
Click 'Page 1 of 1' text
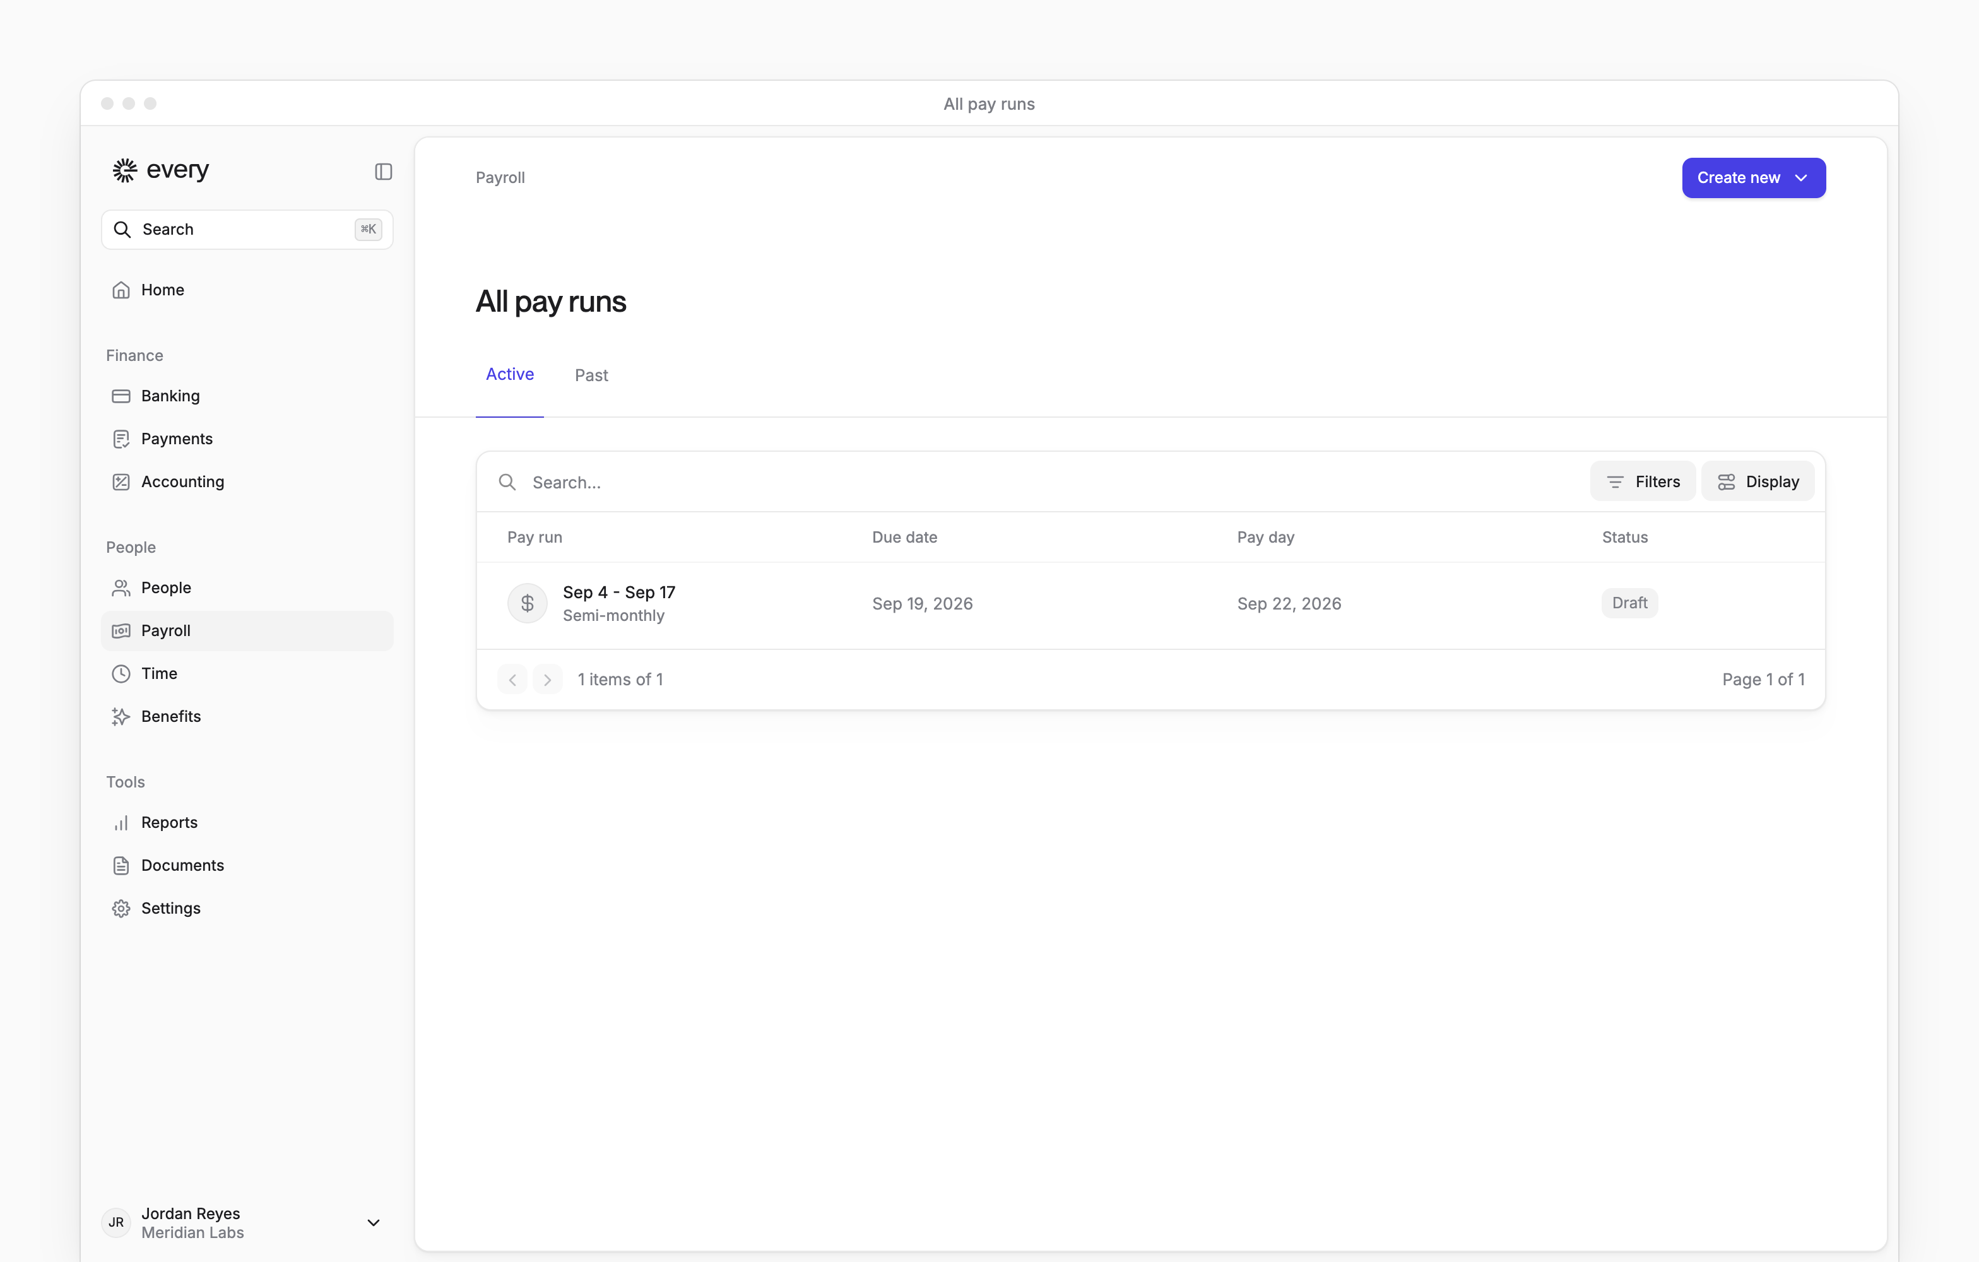click(x=1764, y=680)
